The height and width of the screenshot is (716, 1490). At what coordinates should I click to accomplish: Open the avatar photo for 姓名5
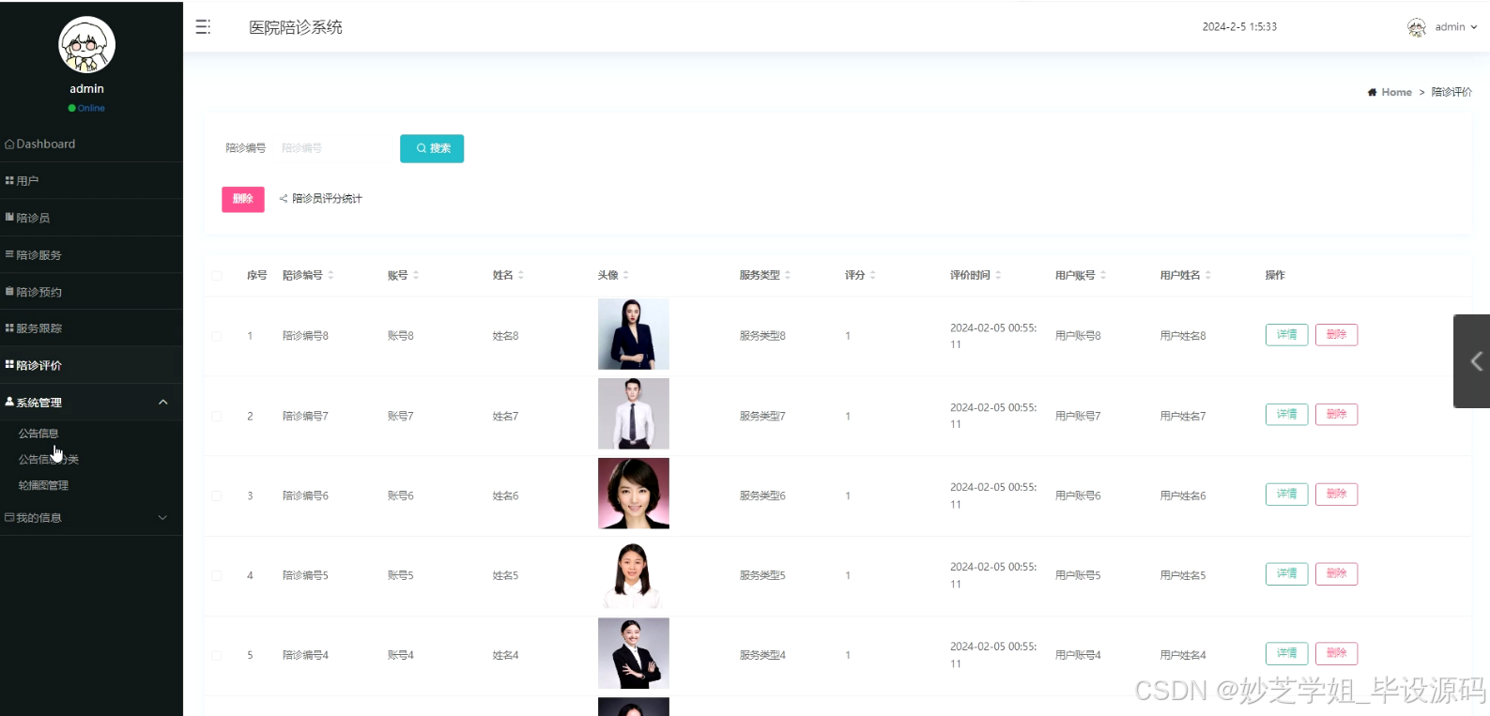click(634, 573)
